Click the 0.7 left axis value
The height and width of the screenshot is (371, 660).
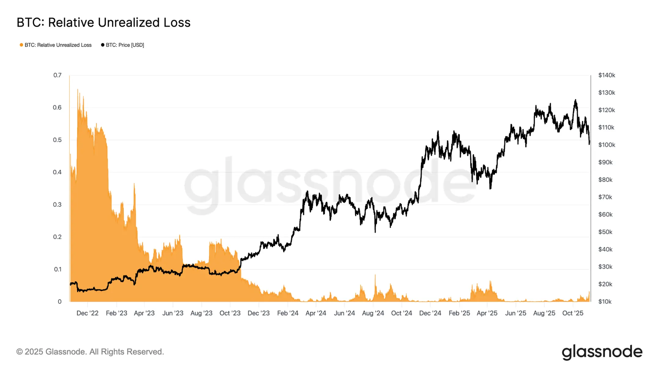tap(57, 75)
